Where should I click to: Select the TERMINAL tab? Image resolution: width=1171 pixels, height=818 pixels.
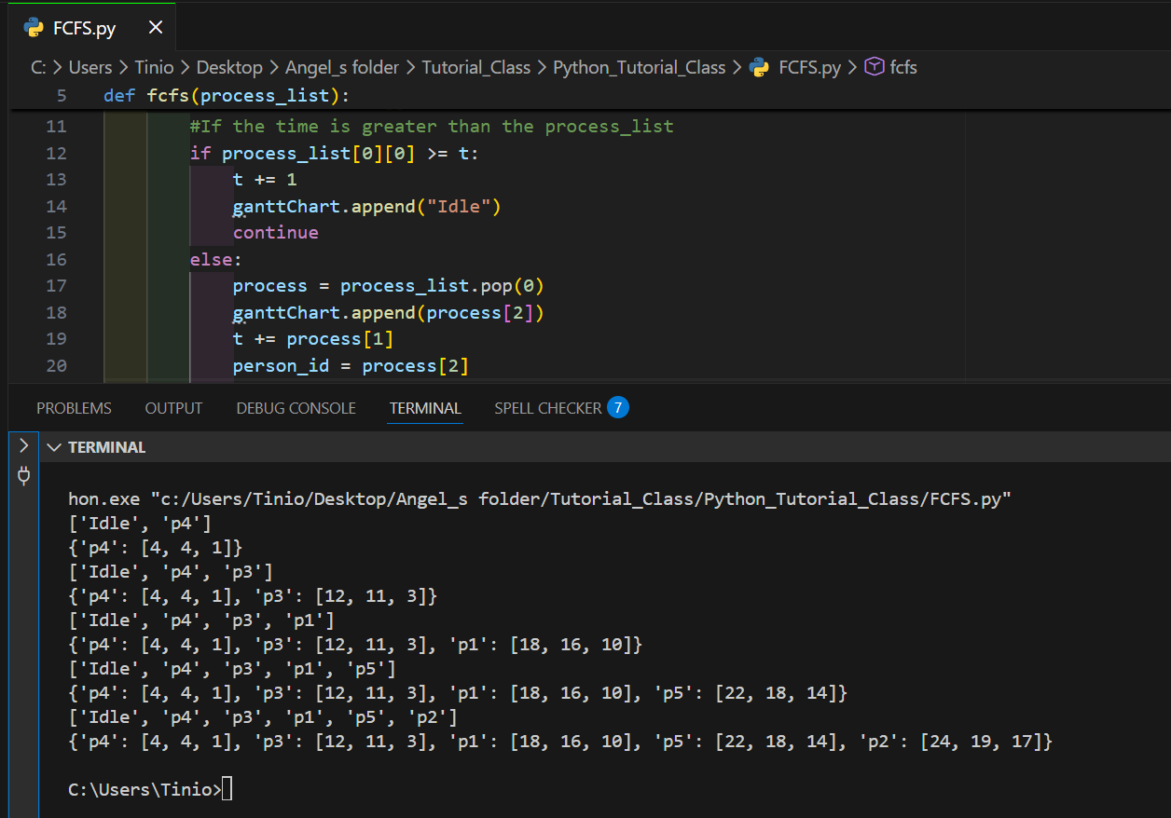(x=425, y=407)
